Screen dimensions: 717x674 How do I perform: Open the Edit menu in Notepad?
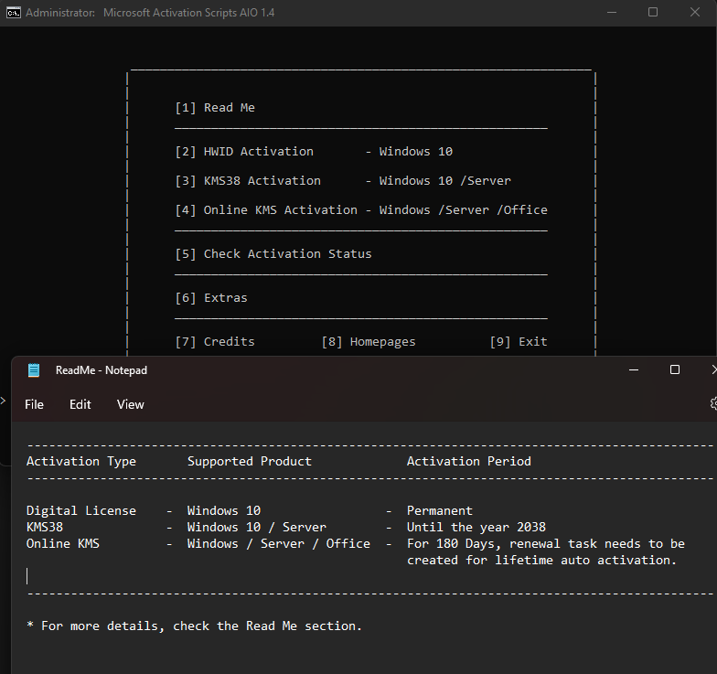(x=80, y=404)
